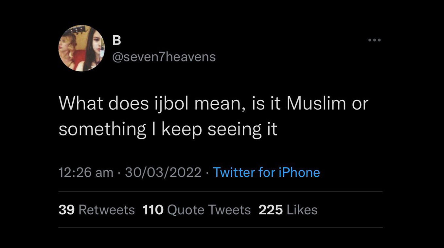Click the Twitter for iPhone source link
444x248 pixels.
coord(267,172)
